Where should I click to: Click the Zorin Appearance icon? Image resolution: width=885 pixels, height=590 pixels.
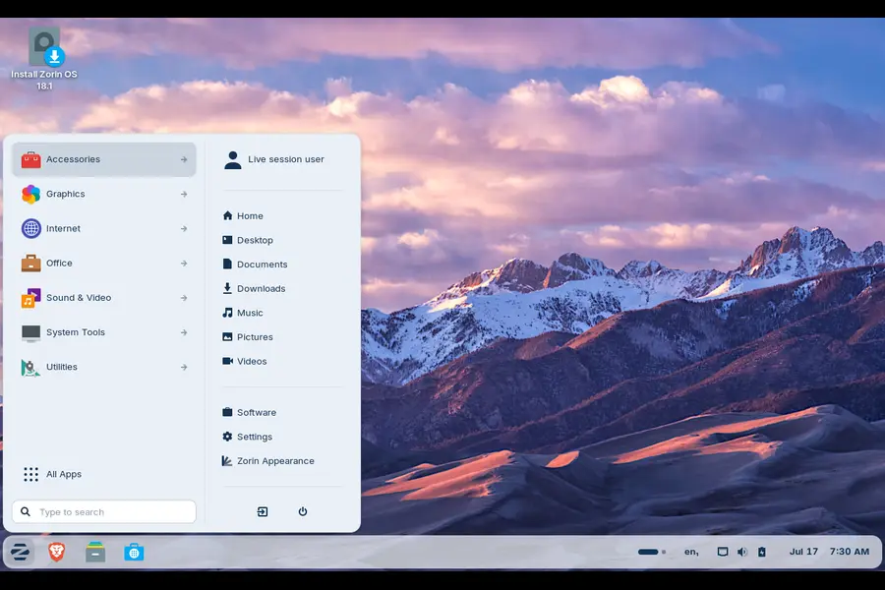(x=227, y=461)
